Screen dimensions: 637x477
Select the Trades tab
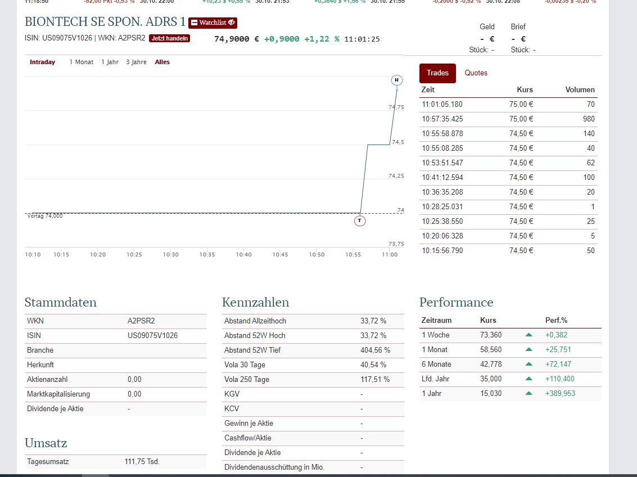click(x=437, y=73)
